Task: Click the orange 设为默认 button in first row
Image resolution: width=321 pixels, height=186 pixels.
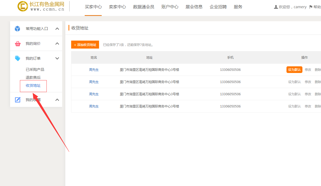Action: (x=294, y=70)
